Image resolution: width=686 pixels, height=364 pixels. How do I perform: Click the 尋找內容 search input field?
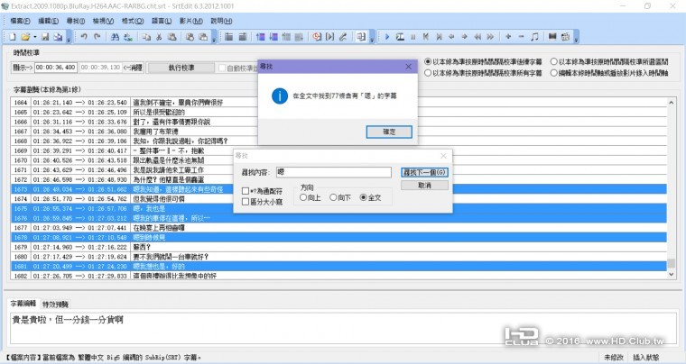(334, 172)
